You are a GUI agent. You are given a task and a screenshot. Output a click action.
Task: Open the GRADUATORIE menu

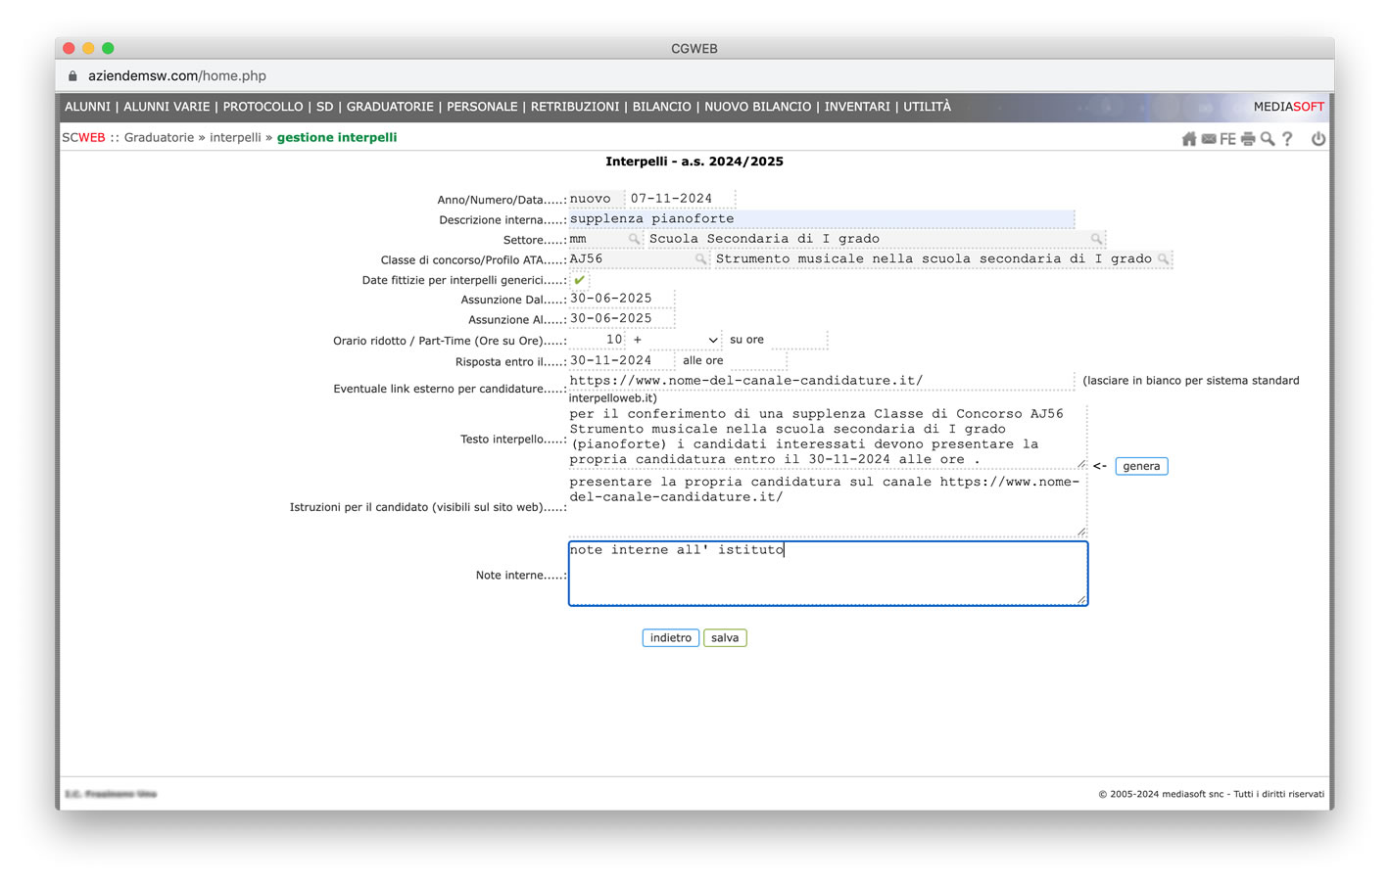coord(390,107)
